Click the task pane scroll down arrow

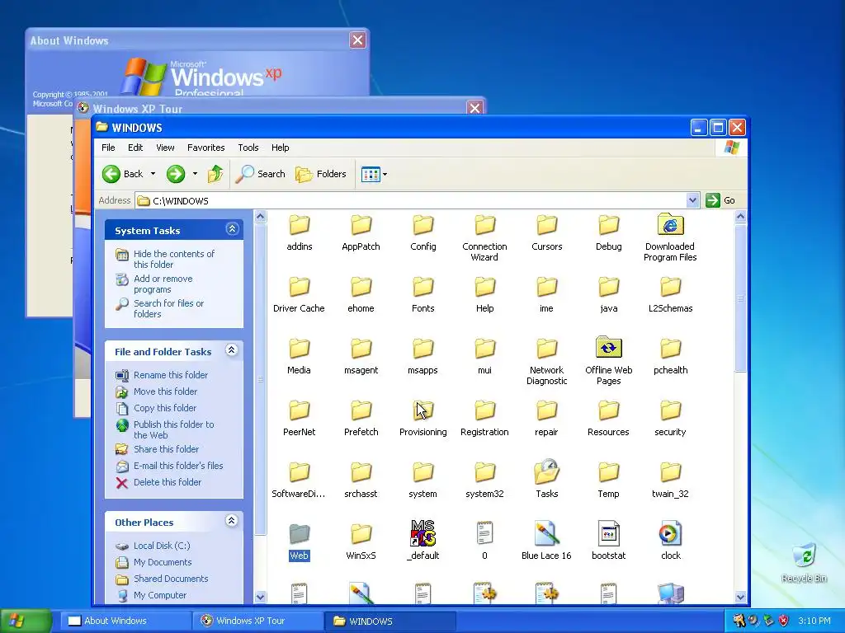[260, 597]
